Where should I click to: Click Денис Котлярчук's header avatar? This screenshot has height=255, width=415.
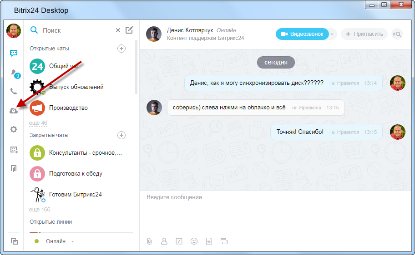(x=154, y=34)
